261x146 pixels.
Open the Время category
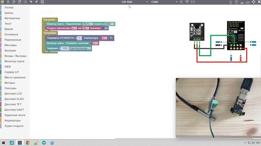[9, 29]
